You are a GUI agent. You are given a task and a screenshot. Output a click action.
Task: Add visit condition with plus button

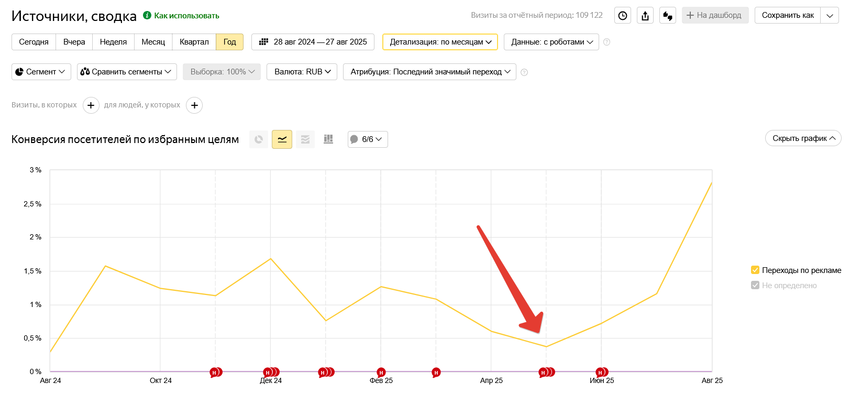[91, 105]
